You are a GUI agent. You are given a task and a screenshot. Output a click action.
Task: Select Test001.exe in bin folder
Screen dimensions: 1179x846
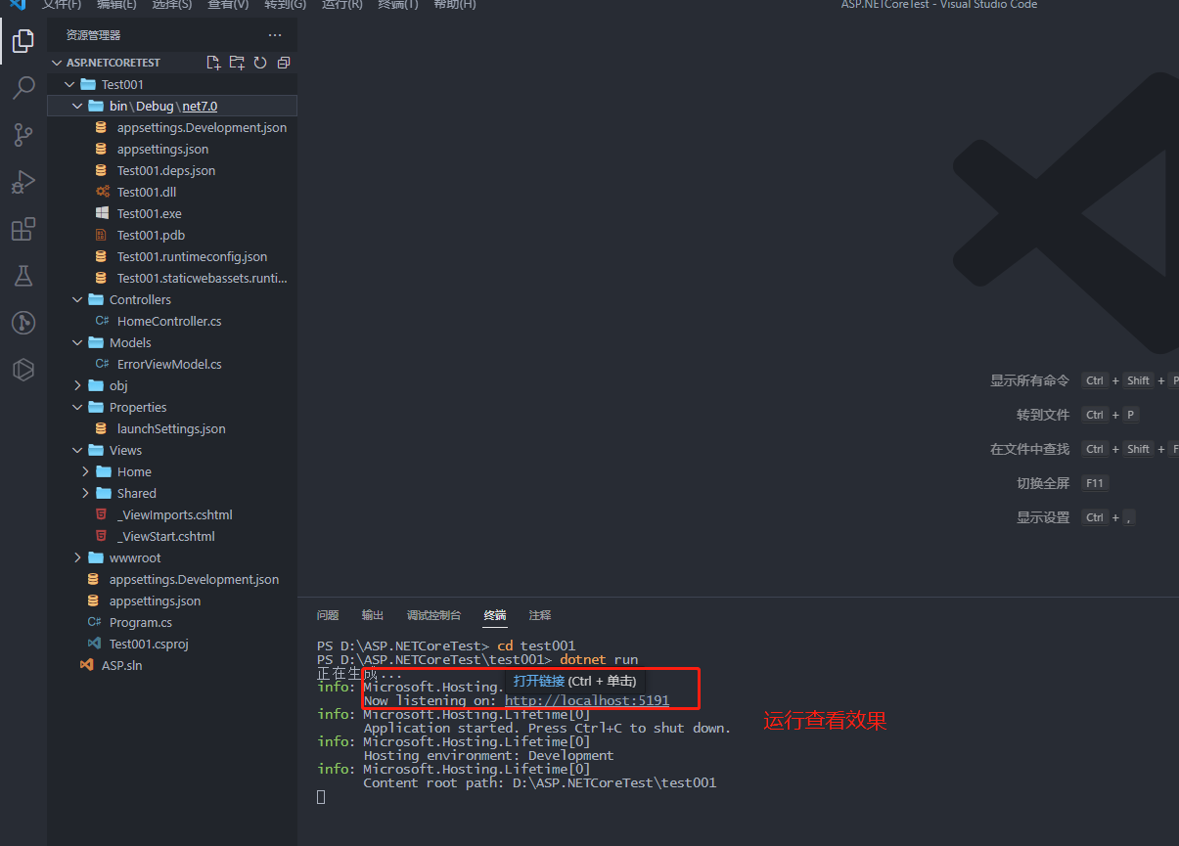tap(150, 213)
